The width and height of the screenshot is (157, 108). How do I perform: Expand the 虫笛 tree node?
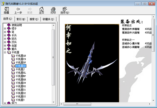[5, 46]
